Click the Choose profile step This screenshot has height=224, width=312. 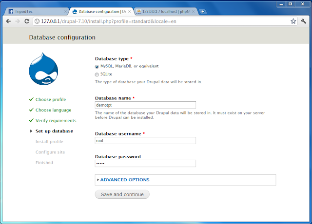51,99
